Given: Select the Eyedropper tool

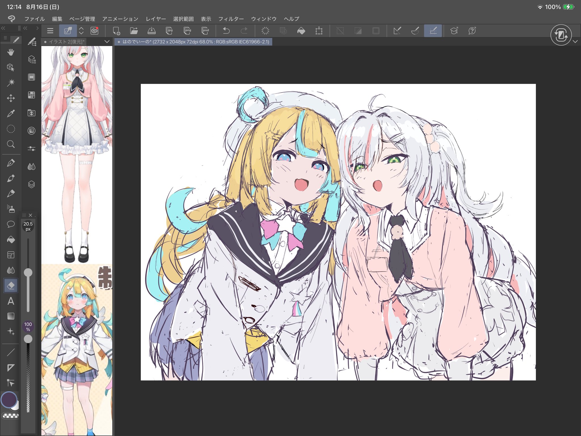Looking at the screenshot, I should (x=11, y=114).
